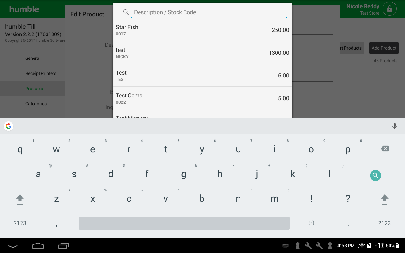Tap the letter o key

[311, 150]
